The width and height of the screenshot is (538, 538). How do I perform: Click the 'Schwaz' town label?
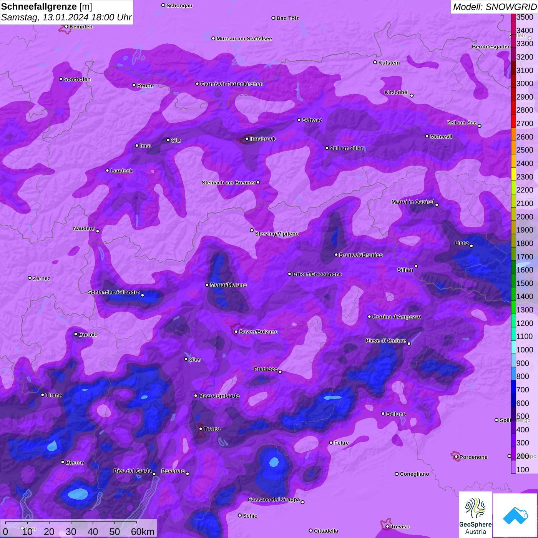(x=312, y=120)
